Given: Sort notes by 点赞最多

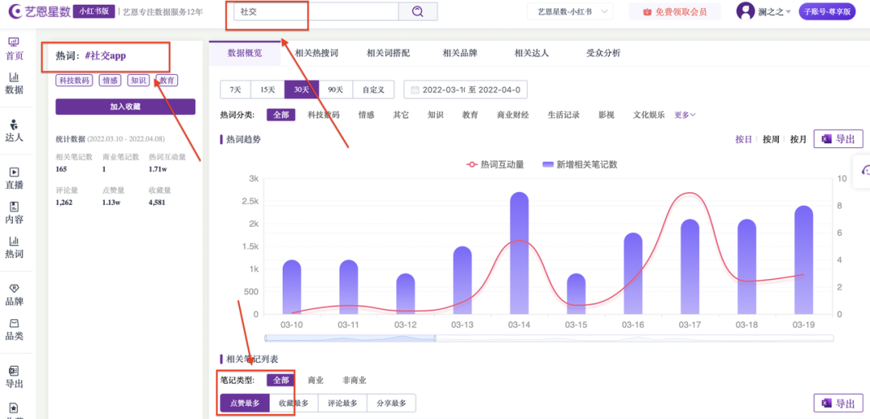Looking at the screenshot, I should (x=245, y=404).
